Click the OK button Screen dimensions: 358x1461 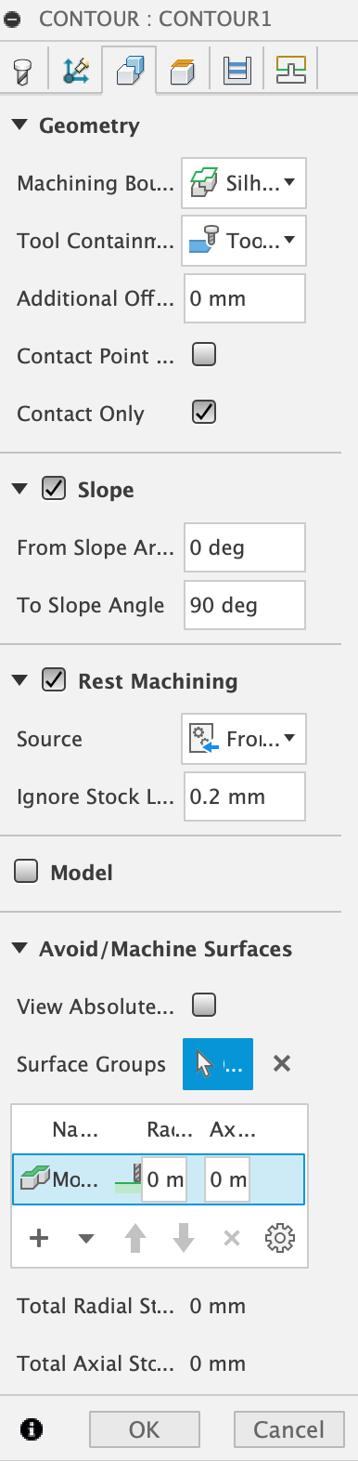pyautogui.click(x=145, y=1429)
